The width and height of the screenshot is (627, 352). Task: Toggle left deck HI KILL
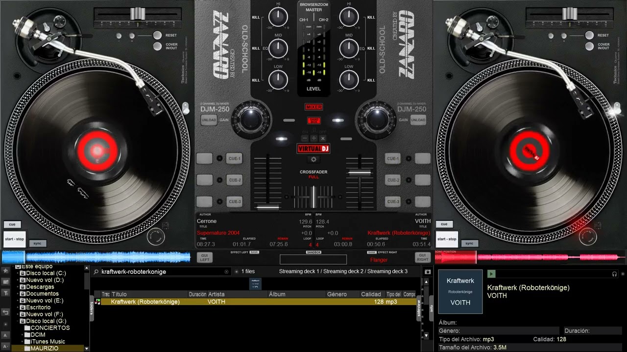[x=256, y=17]
